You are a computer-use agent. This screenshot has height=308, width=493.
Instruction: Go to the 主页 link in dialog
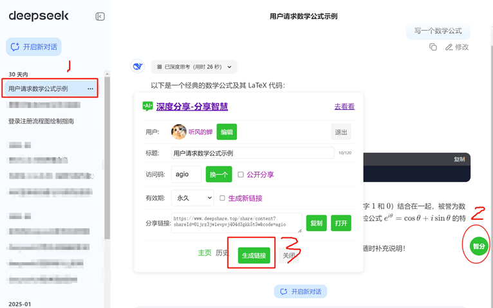[204, 253]
